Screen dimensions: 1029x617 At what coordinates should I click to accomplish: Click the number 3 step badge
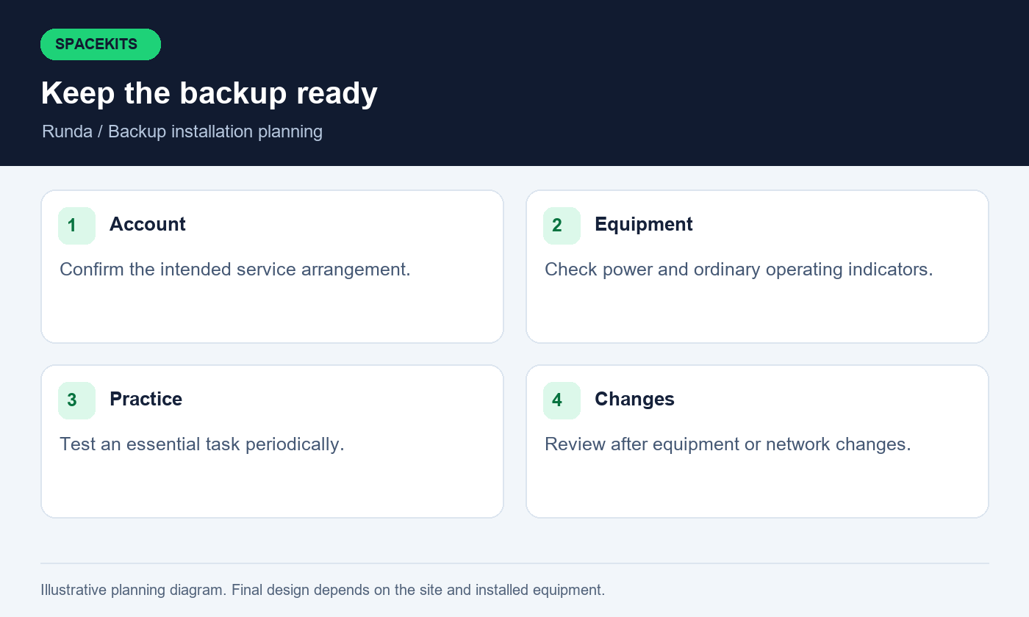[x=76, y=400]
